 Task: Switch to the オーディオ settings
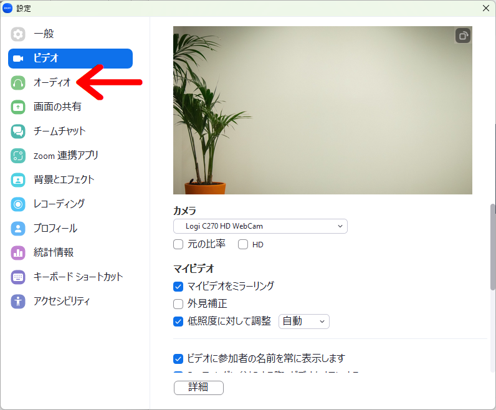click(x=70, y=83)
